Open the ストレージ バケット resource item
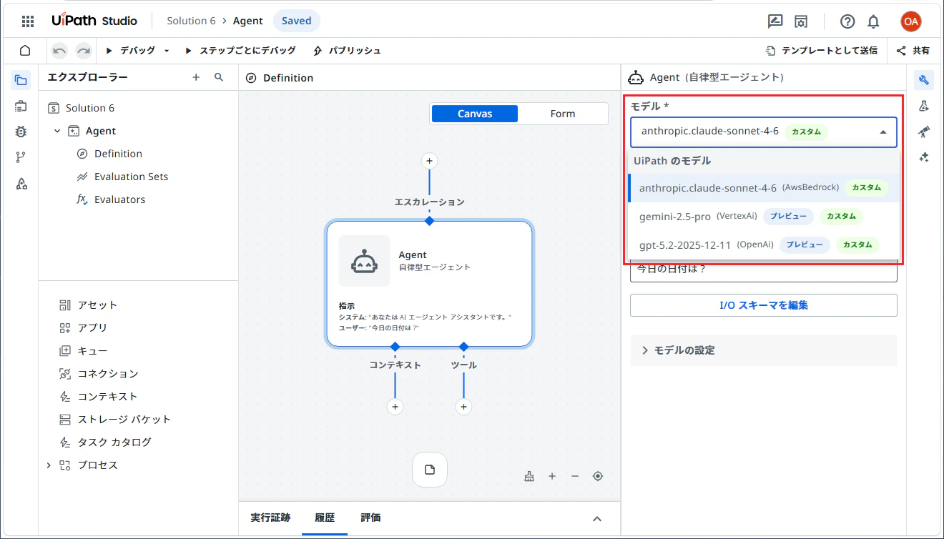944x539 pixels. 124,420
